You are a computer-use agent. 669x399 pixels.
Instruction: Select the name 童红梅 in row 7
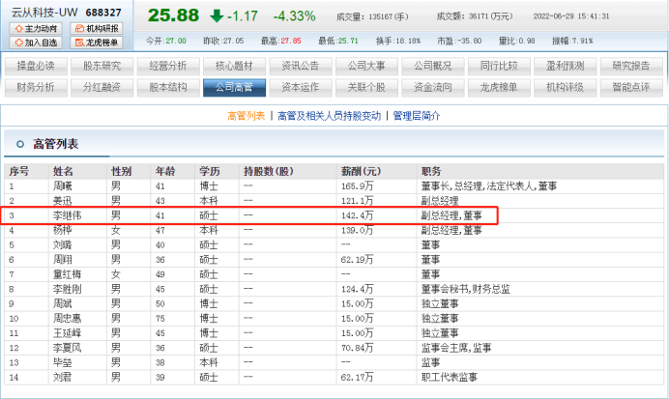(67, 274)
